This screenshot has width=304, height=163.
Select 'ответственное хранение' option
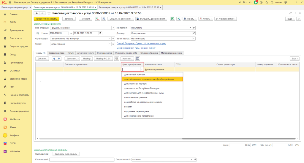(152, 97)
